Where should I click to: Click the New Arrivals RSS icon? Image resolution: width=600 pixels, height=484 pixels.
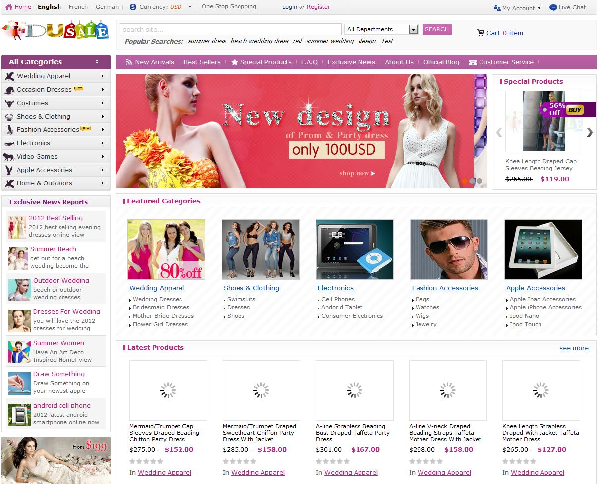pos(129,62)
